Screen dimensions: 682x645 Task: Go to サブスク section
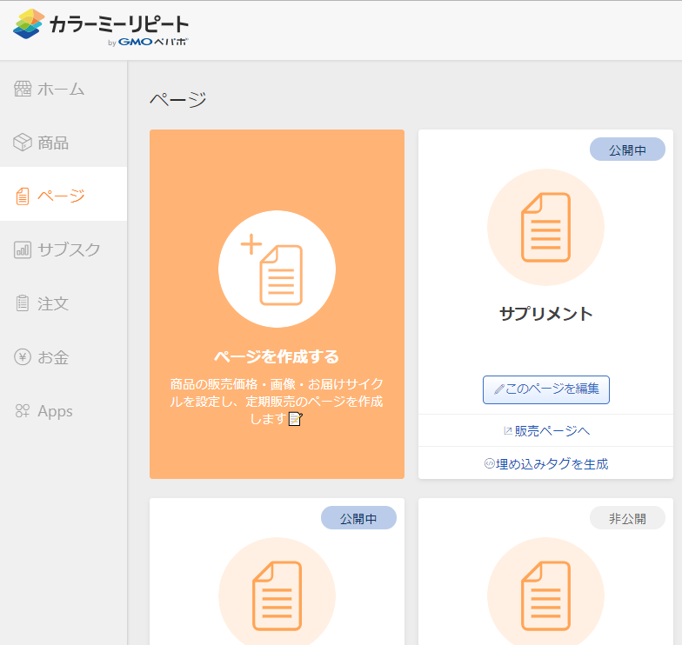pyautogui.click(x=64, y=250)
